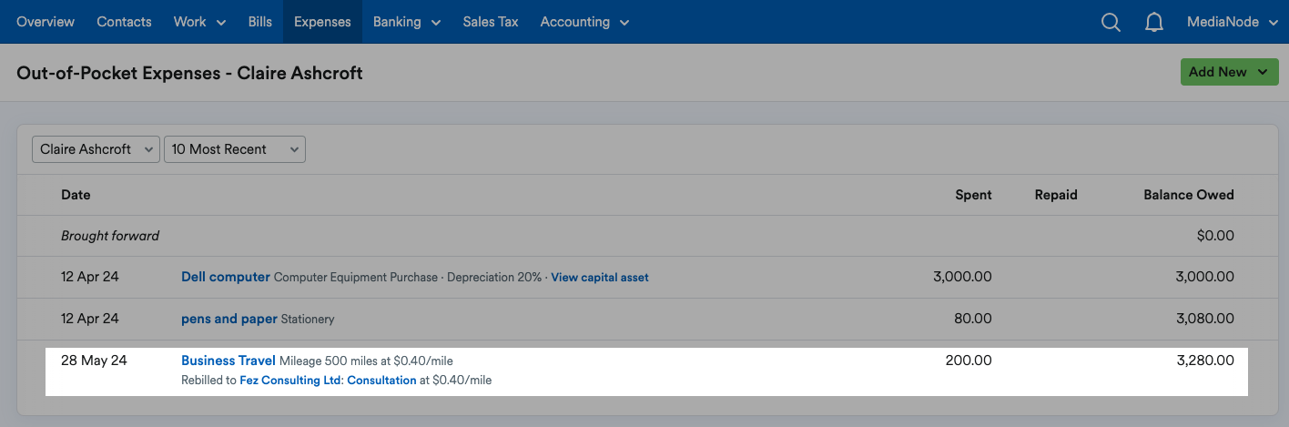Click the Brought forward row label
Viewport: 1289px width, 427px height.
pos(110,236)
